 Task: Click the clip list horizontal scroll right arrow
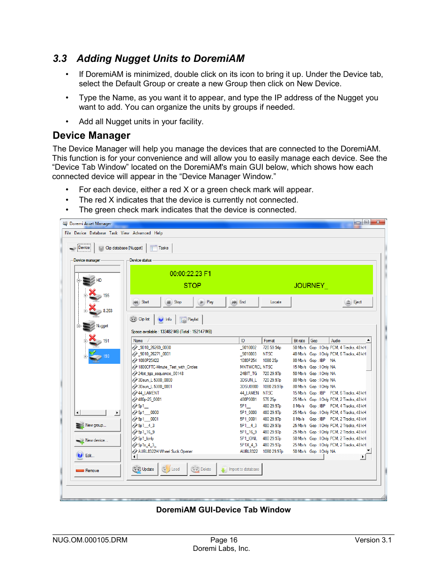point(363,457)
